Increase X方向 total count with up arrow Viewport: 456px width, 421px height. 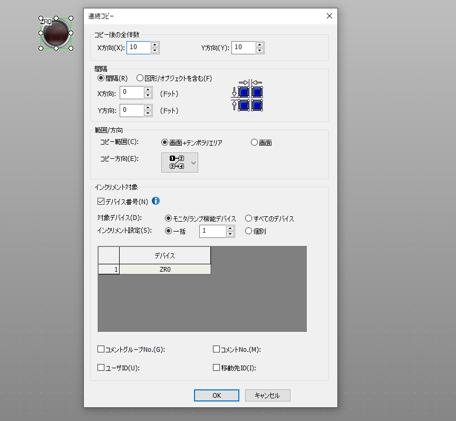pyautogui.click(x=155, y=44)
